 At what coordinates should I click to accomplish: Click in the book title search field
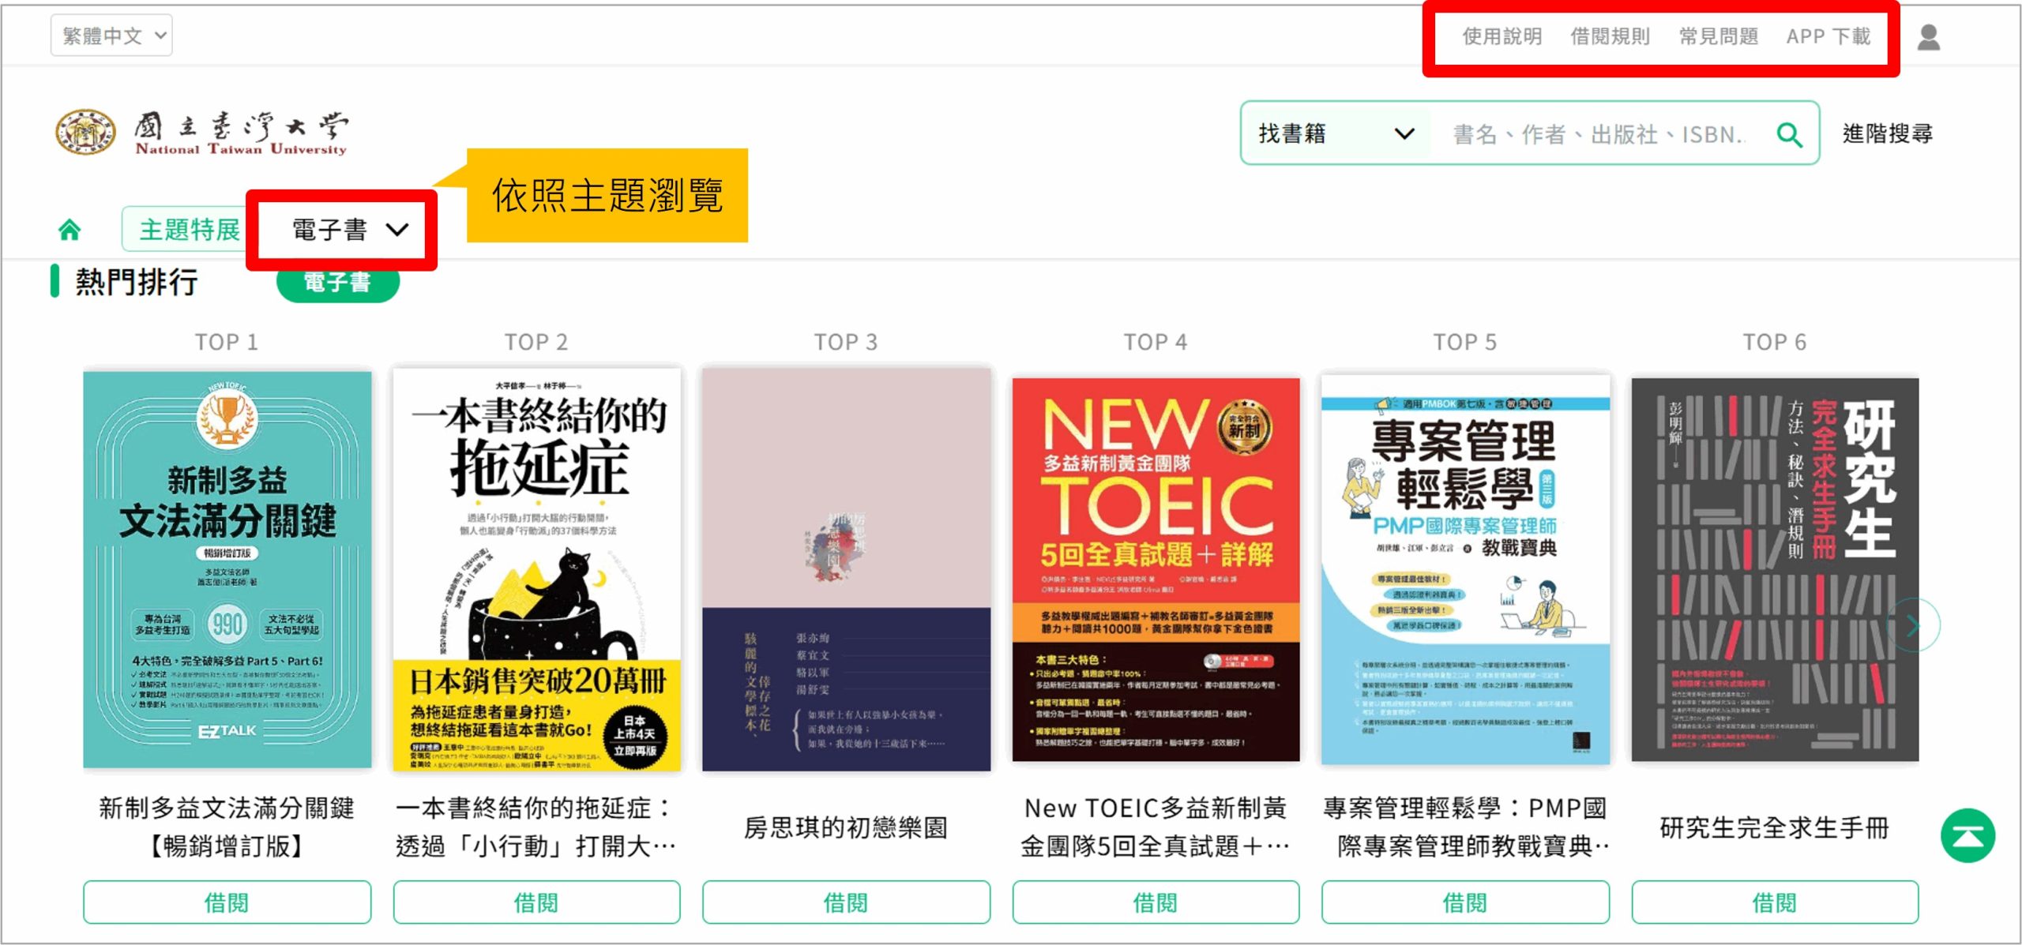point(1599,135)
